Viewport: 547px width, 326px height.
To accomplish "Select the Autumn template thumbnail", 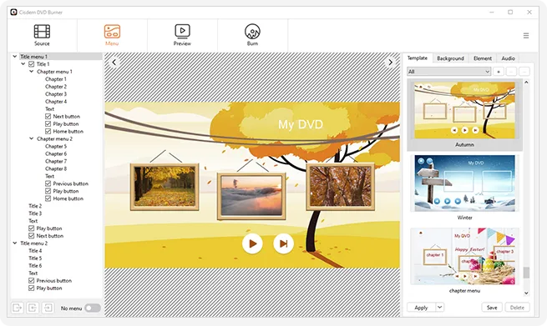I will [464, 110].
